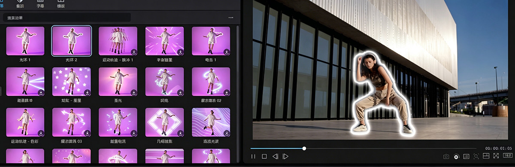Screen dimensions: 515x167
Task: Select the 光环 2 effect thumbnail
Action: point(72,41)
